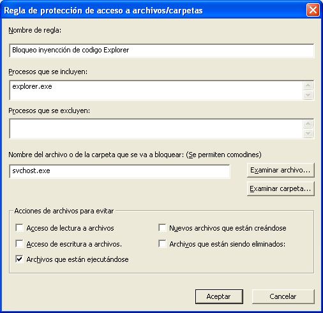Click down arrow in excluded processes scrollbar

(x=308, y=134)
